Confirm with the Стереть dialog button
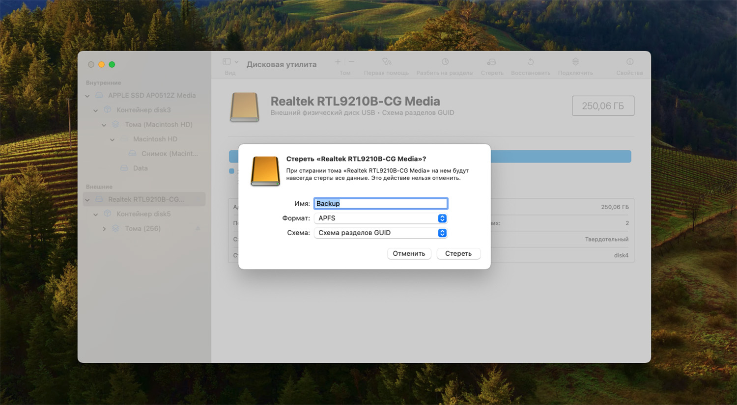Viewport: 737px width, 405px height. point(458,254)
